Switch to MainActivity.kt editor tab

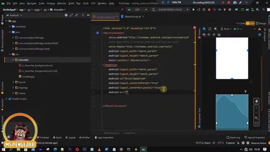tap(132, 16)
